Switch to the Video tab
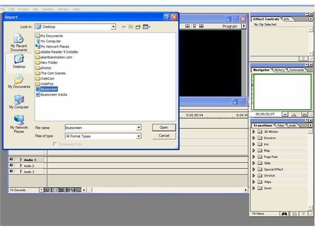The height and width of the screenshot is (227, 315). pyautogui.click(x=281, y=126)
